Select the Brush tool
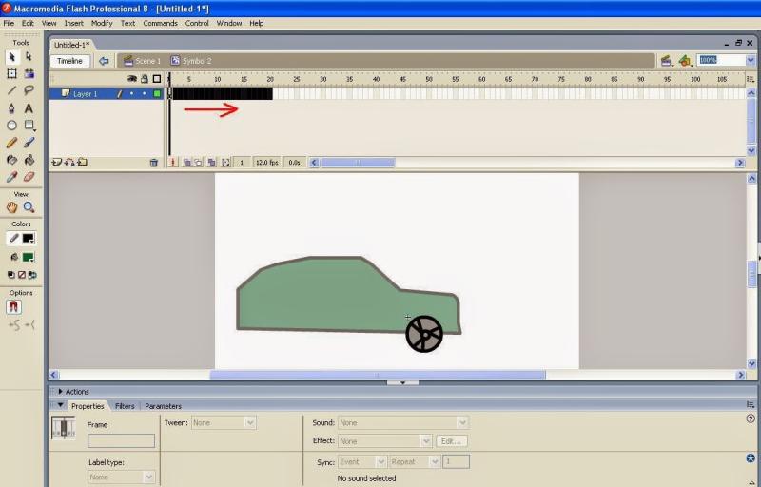The height and width of the screenshot is (487, 761). click(x=29, y=143)
